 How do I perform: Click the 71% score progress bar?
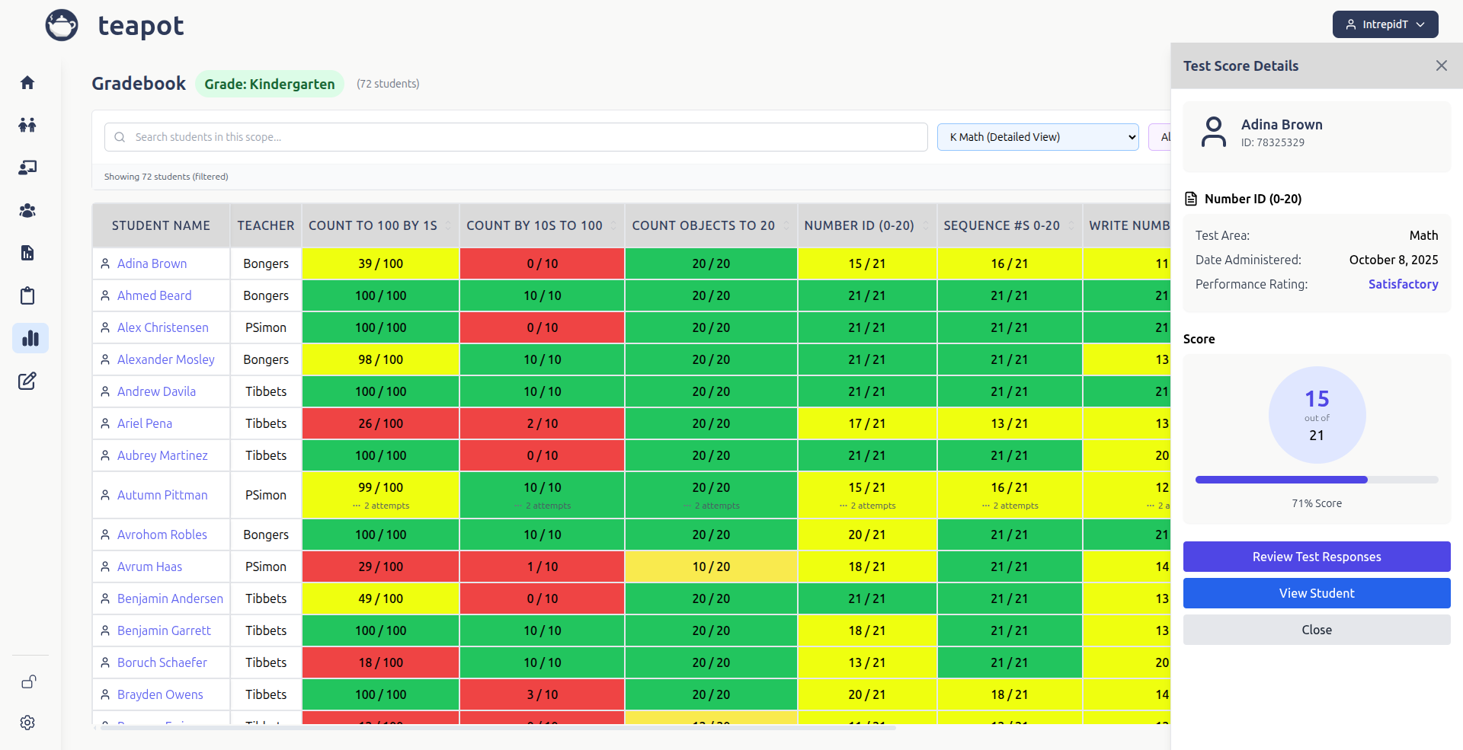pos(1316,480)
